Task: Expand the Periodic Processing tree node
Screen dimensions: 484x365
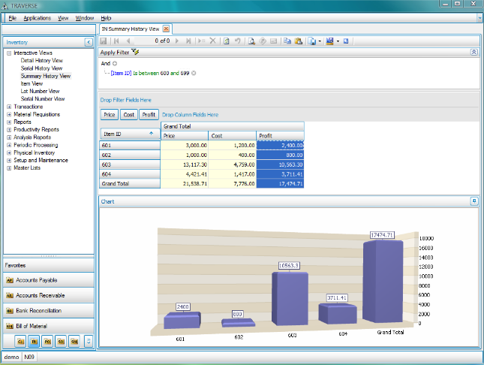Action: point(9,145)
